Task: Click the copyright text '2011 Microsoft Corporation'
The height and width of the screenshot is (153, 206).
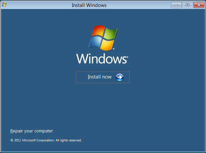Action: point(34,140)
